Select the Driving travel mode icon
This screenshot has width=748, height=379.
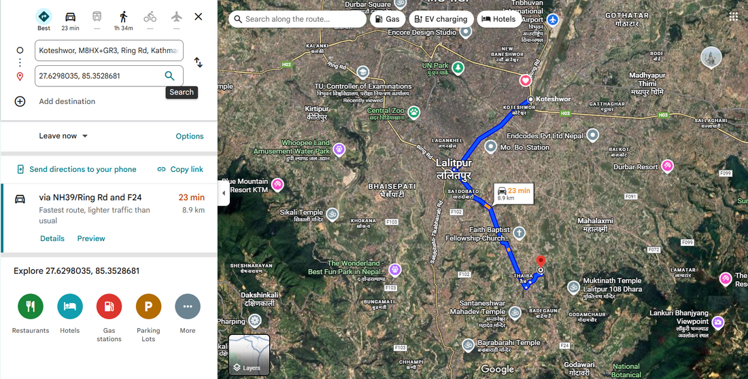tap(70, 17)
